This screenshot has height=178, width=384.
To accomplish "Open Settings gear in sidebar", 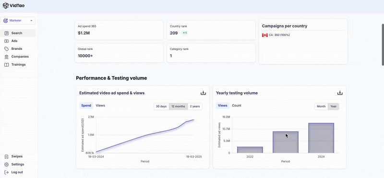I will [7, 164].
